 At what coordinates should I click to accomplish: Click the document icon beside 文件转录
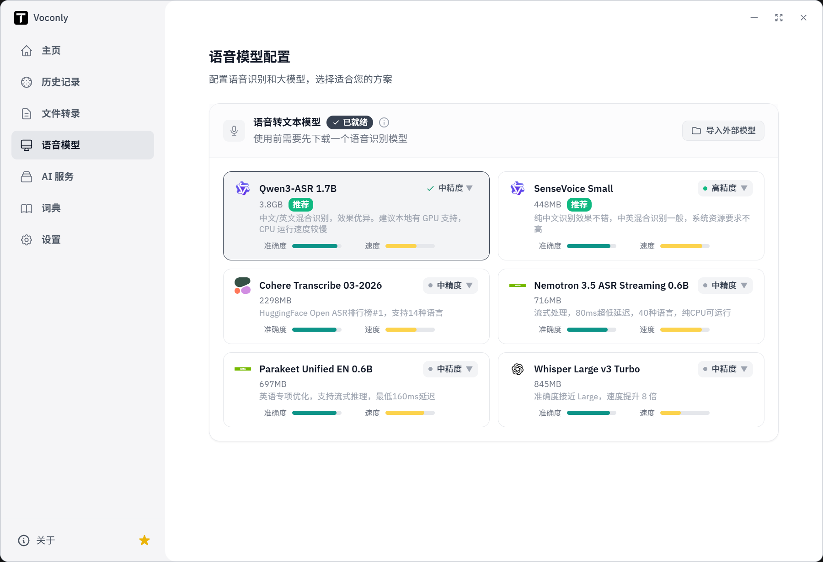tap(27, 114)
